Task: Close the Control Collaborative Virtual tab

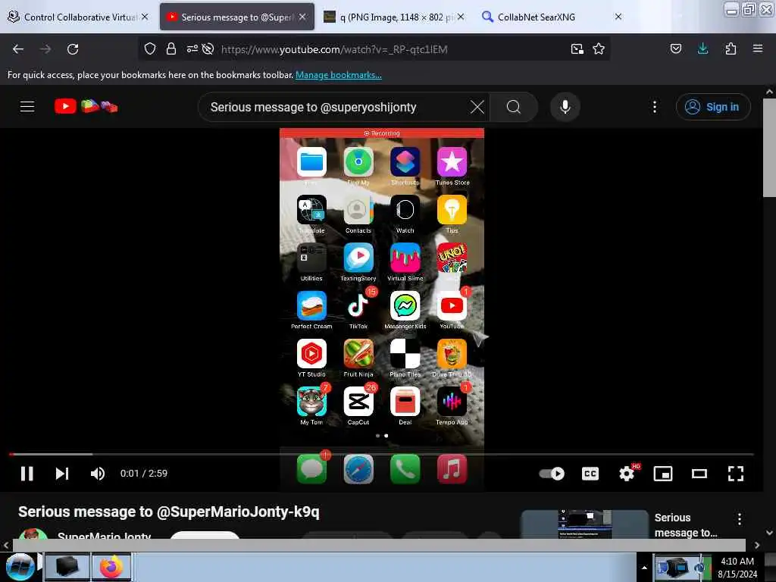Action: (x=145, y=17)
